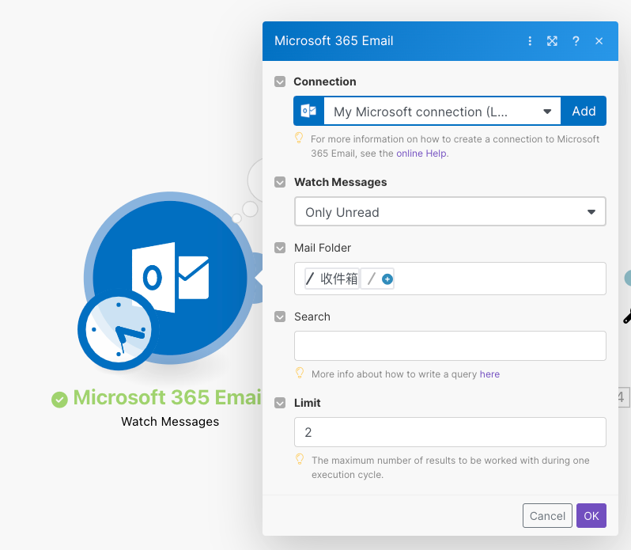The image size is (631, 550).
Task: Open help via the question mark icon
Action: pos(576,41)
